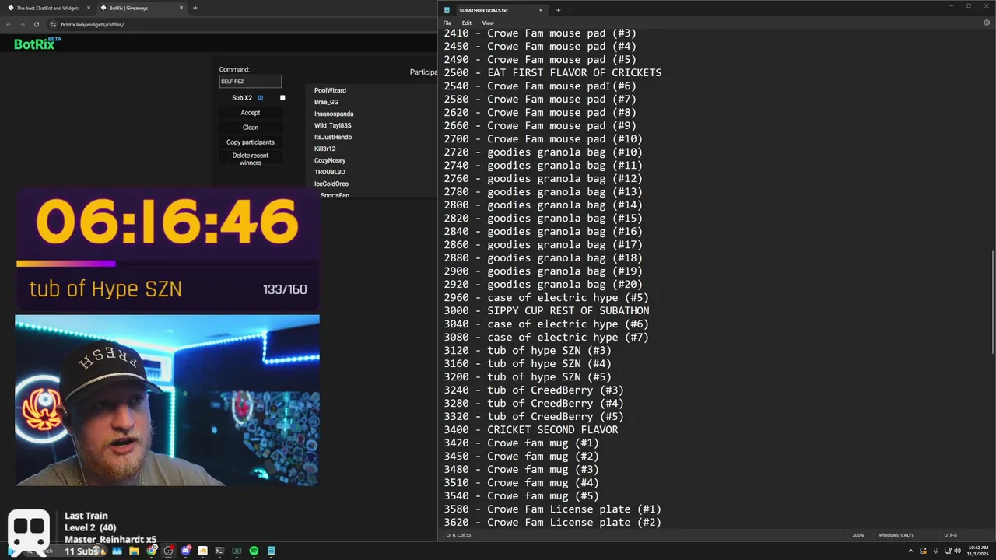Close The best ChatBot and Widgets tab
This screenshot has width=996, height=560.
88,8
